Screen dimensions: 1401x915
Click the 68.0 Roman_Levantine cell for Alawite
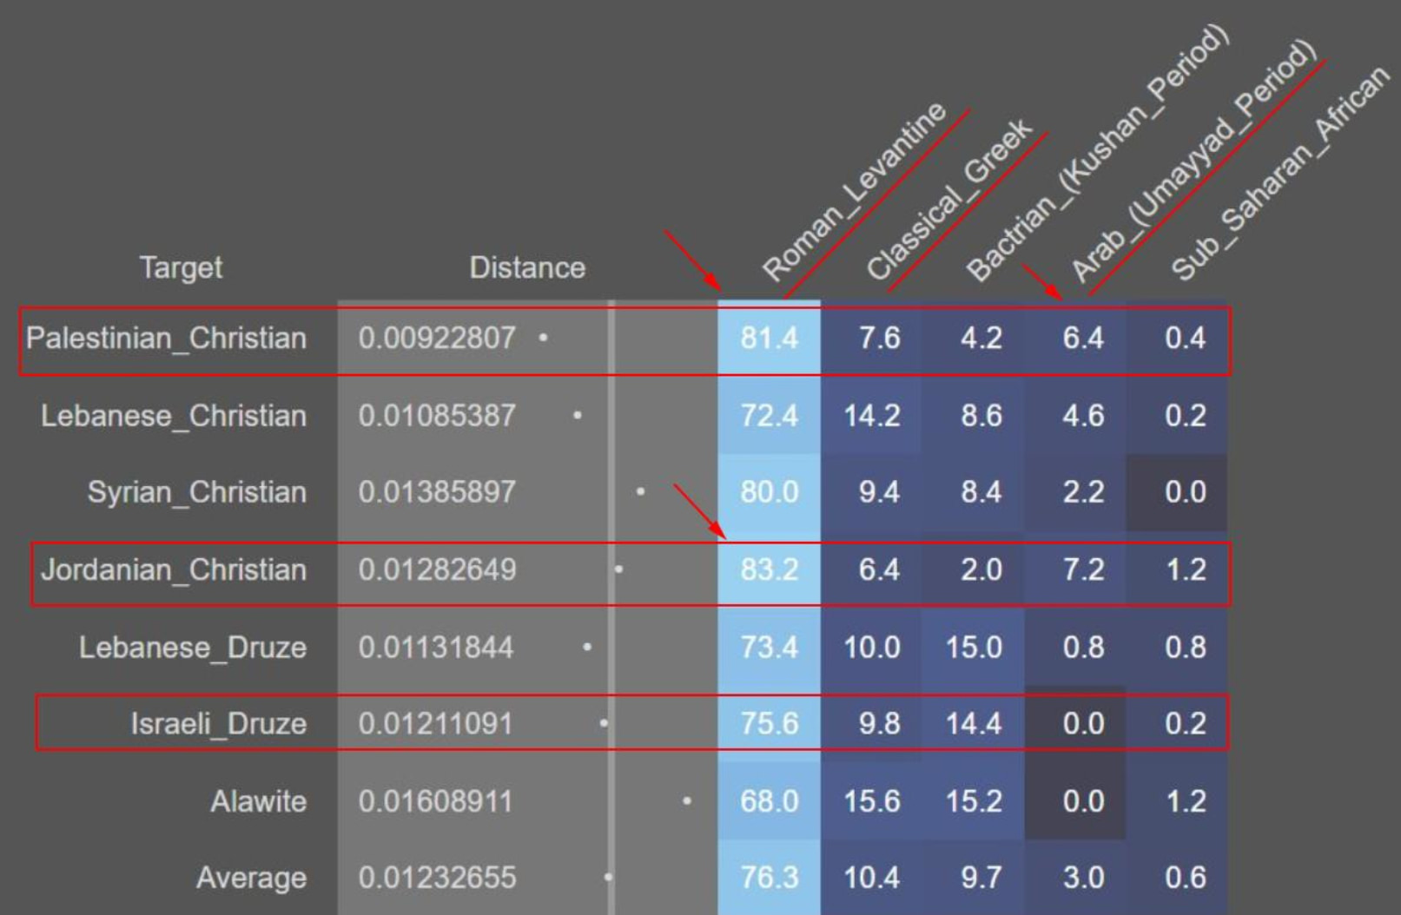click(x=769, y=800)
